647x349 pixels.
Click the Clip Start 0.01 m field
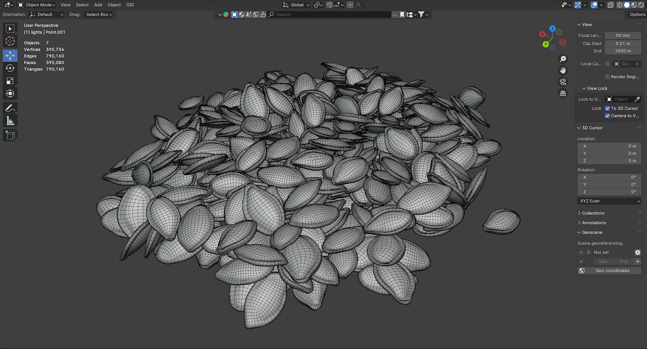pos(623,44)
